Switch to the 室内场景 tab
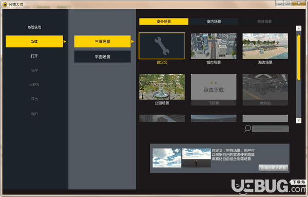 [214, 22]
